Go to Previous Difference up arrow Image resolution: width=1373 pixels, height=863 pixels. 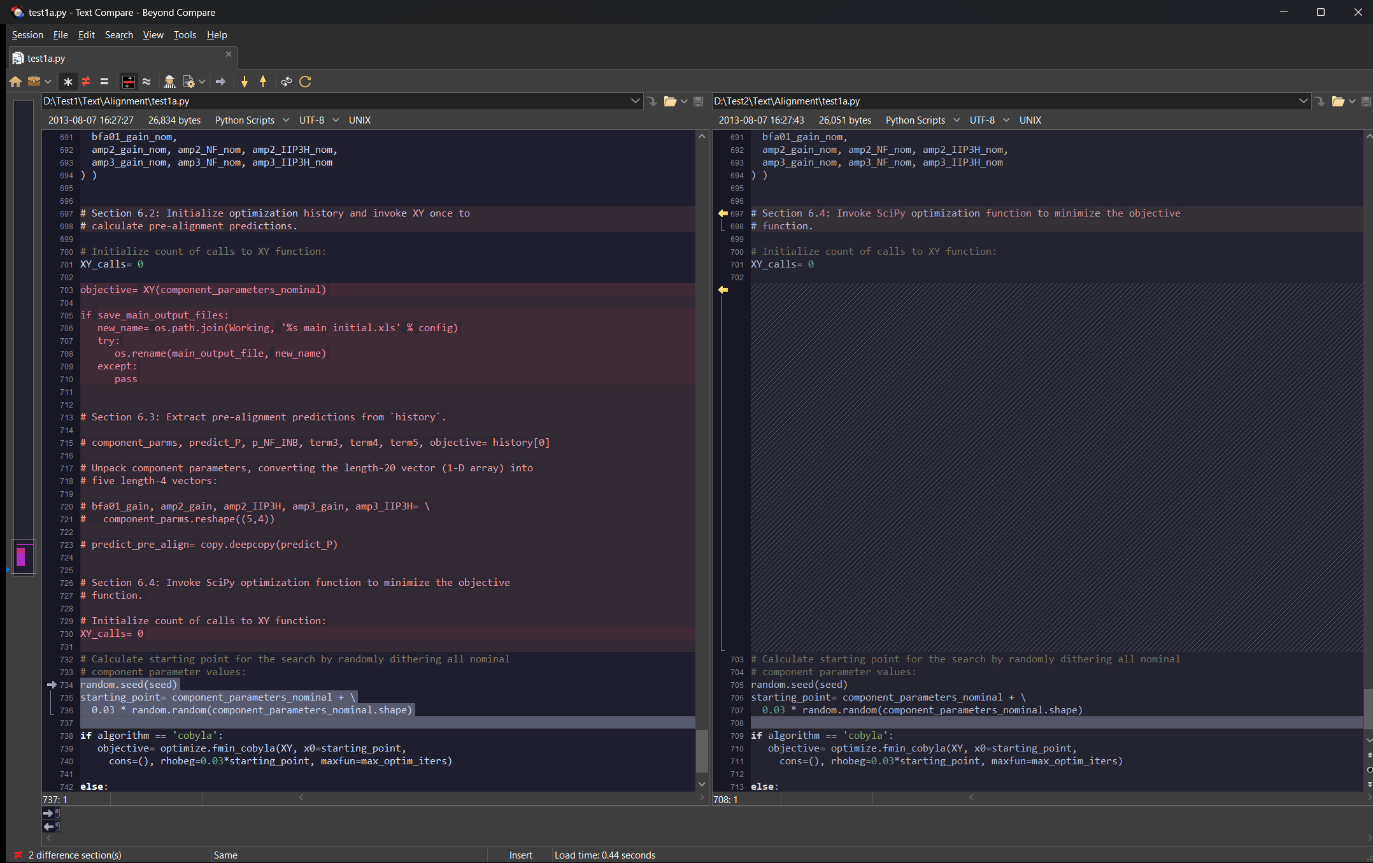[x=263, y=82]
